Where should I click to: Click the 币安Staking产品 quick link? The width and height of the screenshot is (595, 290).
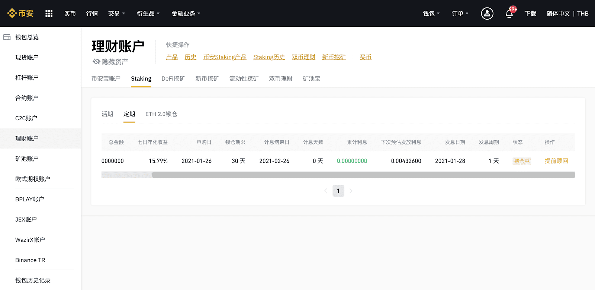(x=225, y=57)
